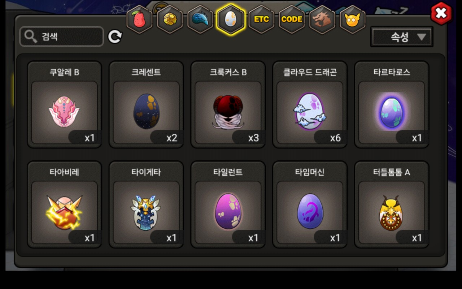Select the 클라우드 드래곤 egg

(x=310, y=105)
